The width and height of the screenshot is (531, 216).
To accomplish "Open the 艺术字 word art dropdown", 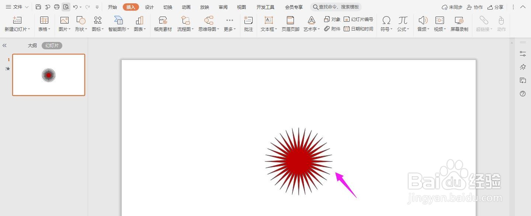I will click(312, 29).
